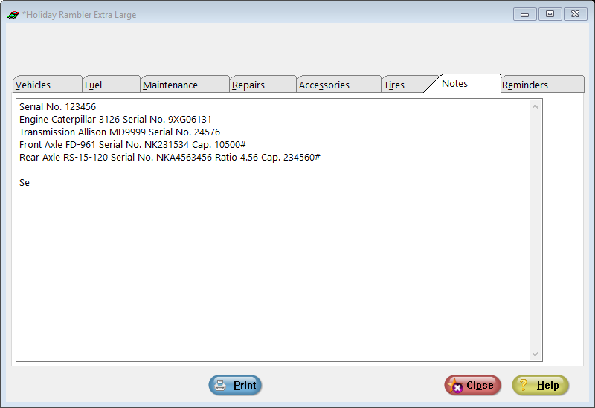Select the Notes tab
This screenshot has height=408, width=595.
click(x=463, y=83)
